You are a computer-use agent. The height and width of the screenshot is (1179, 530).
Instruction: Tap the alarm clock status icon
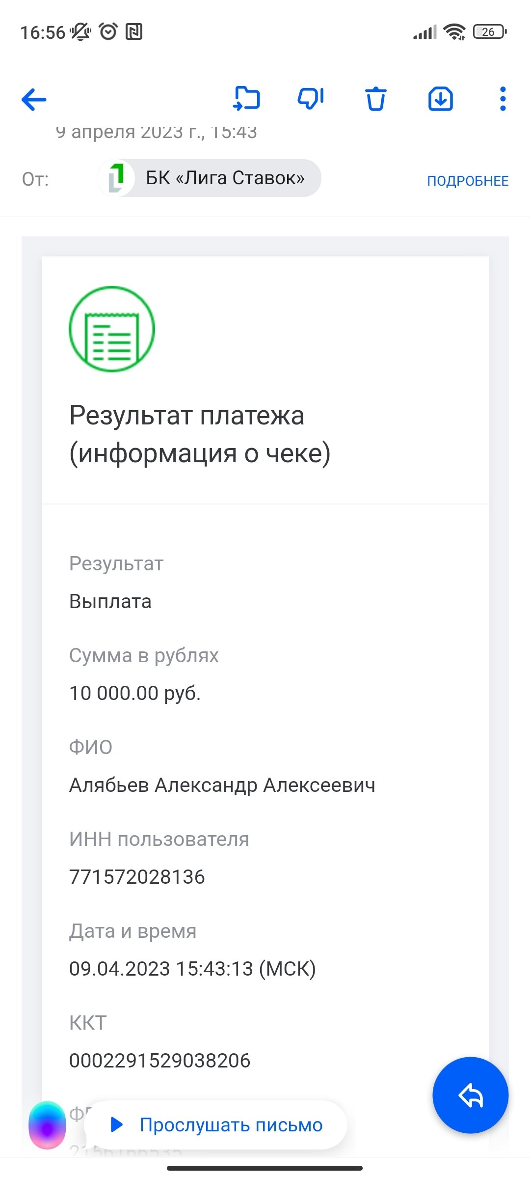(x=108, y=32)
